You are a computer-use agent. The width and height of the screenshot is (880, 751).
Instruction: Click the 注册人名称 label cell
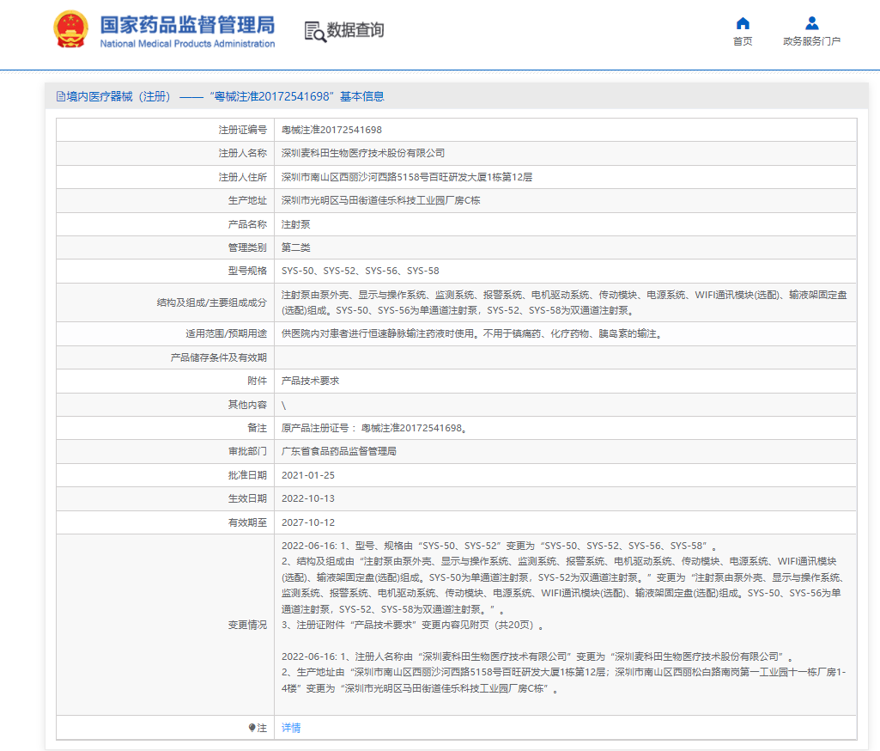[x=165, y=153]
